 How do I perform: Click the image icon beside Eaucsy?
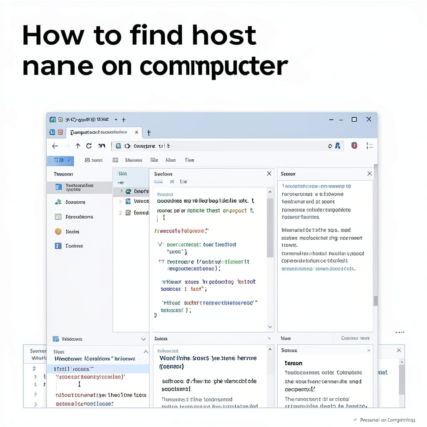(128, 213)
